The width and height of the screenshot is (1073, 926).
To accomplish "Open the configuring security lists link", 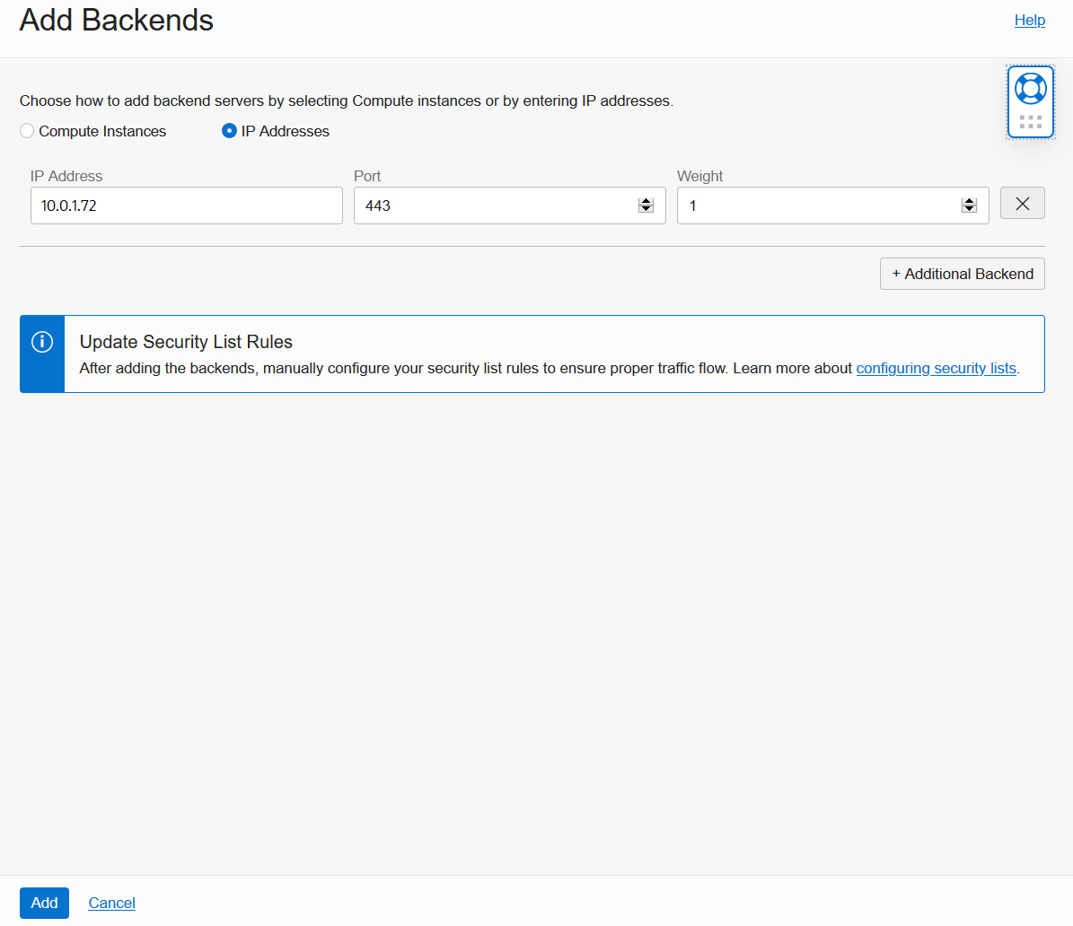I will coord(936,368).
